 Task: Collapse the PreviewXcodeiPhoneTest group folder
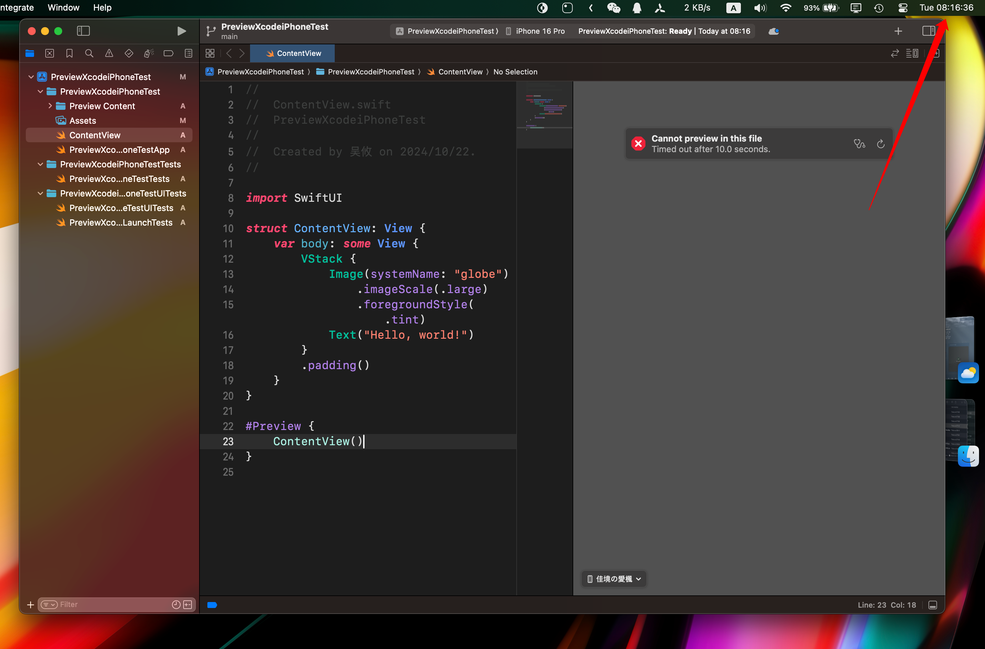40,92
